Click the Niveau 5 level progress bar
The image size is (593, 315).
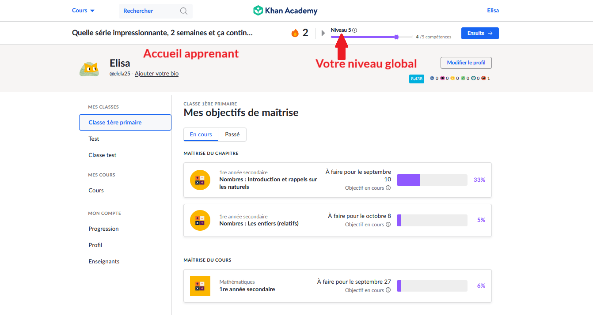(x=372, y=37)
